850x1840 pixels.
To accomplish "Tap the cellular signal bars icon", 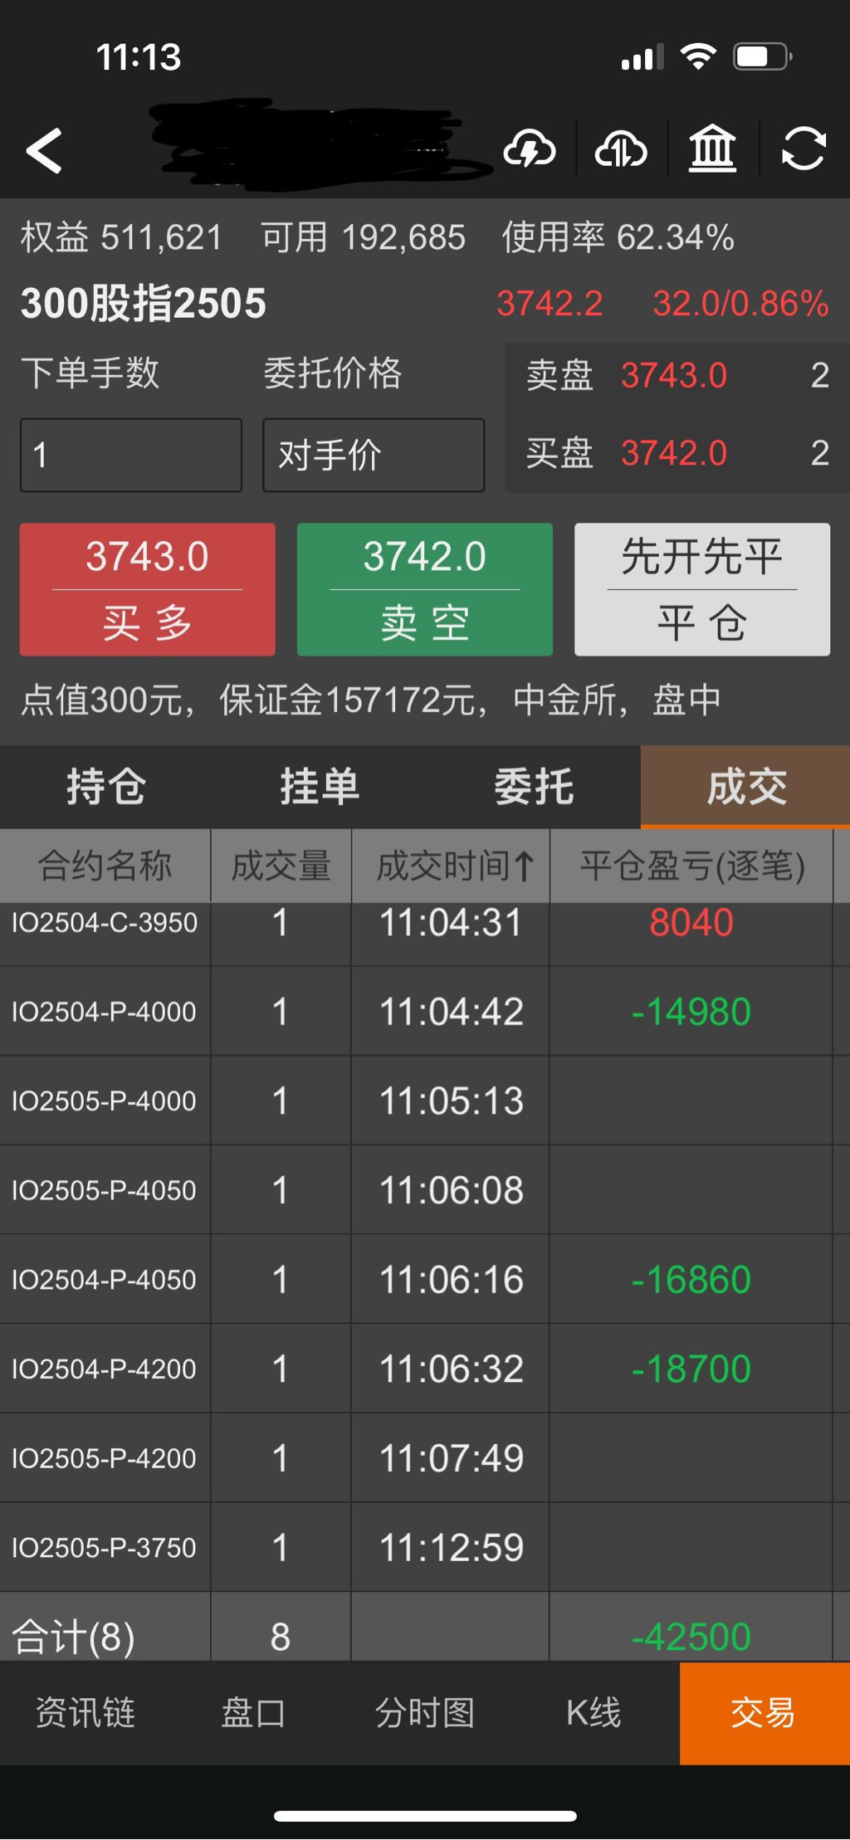I will point(642,56).
